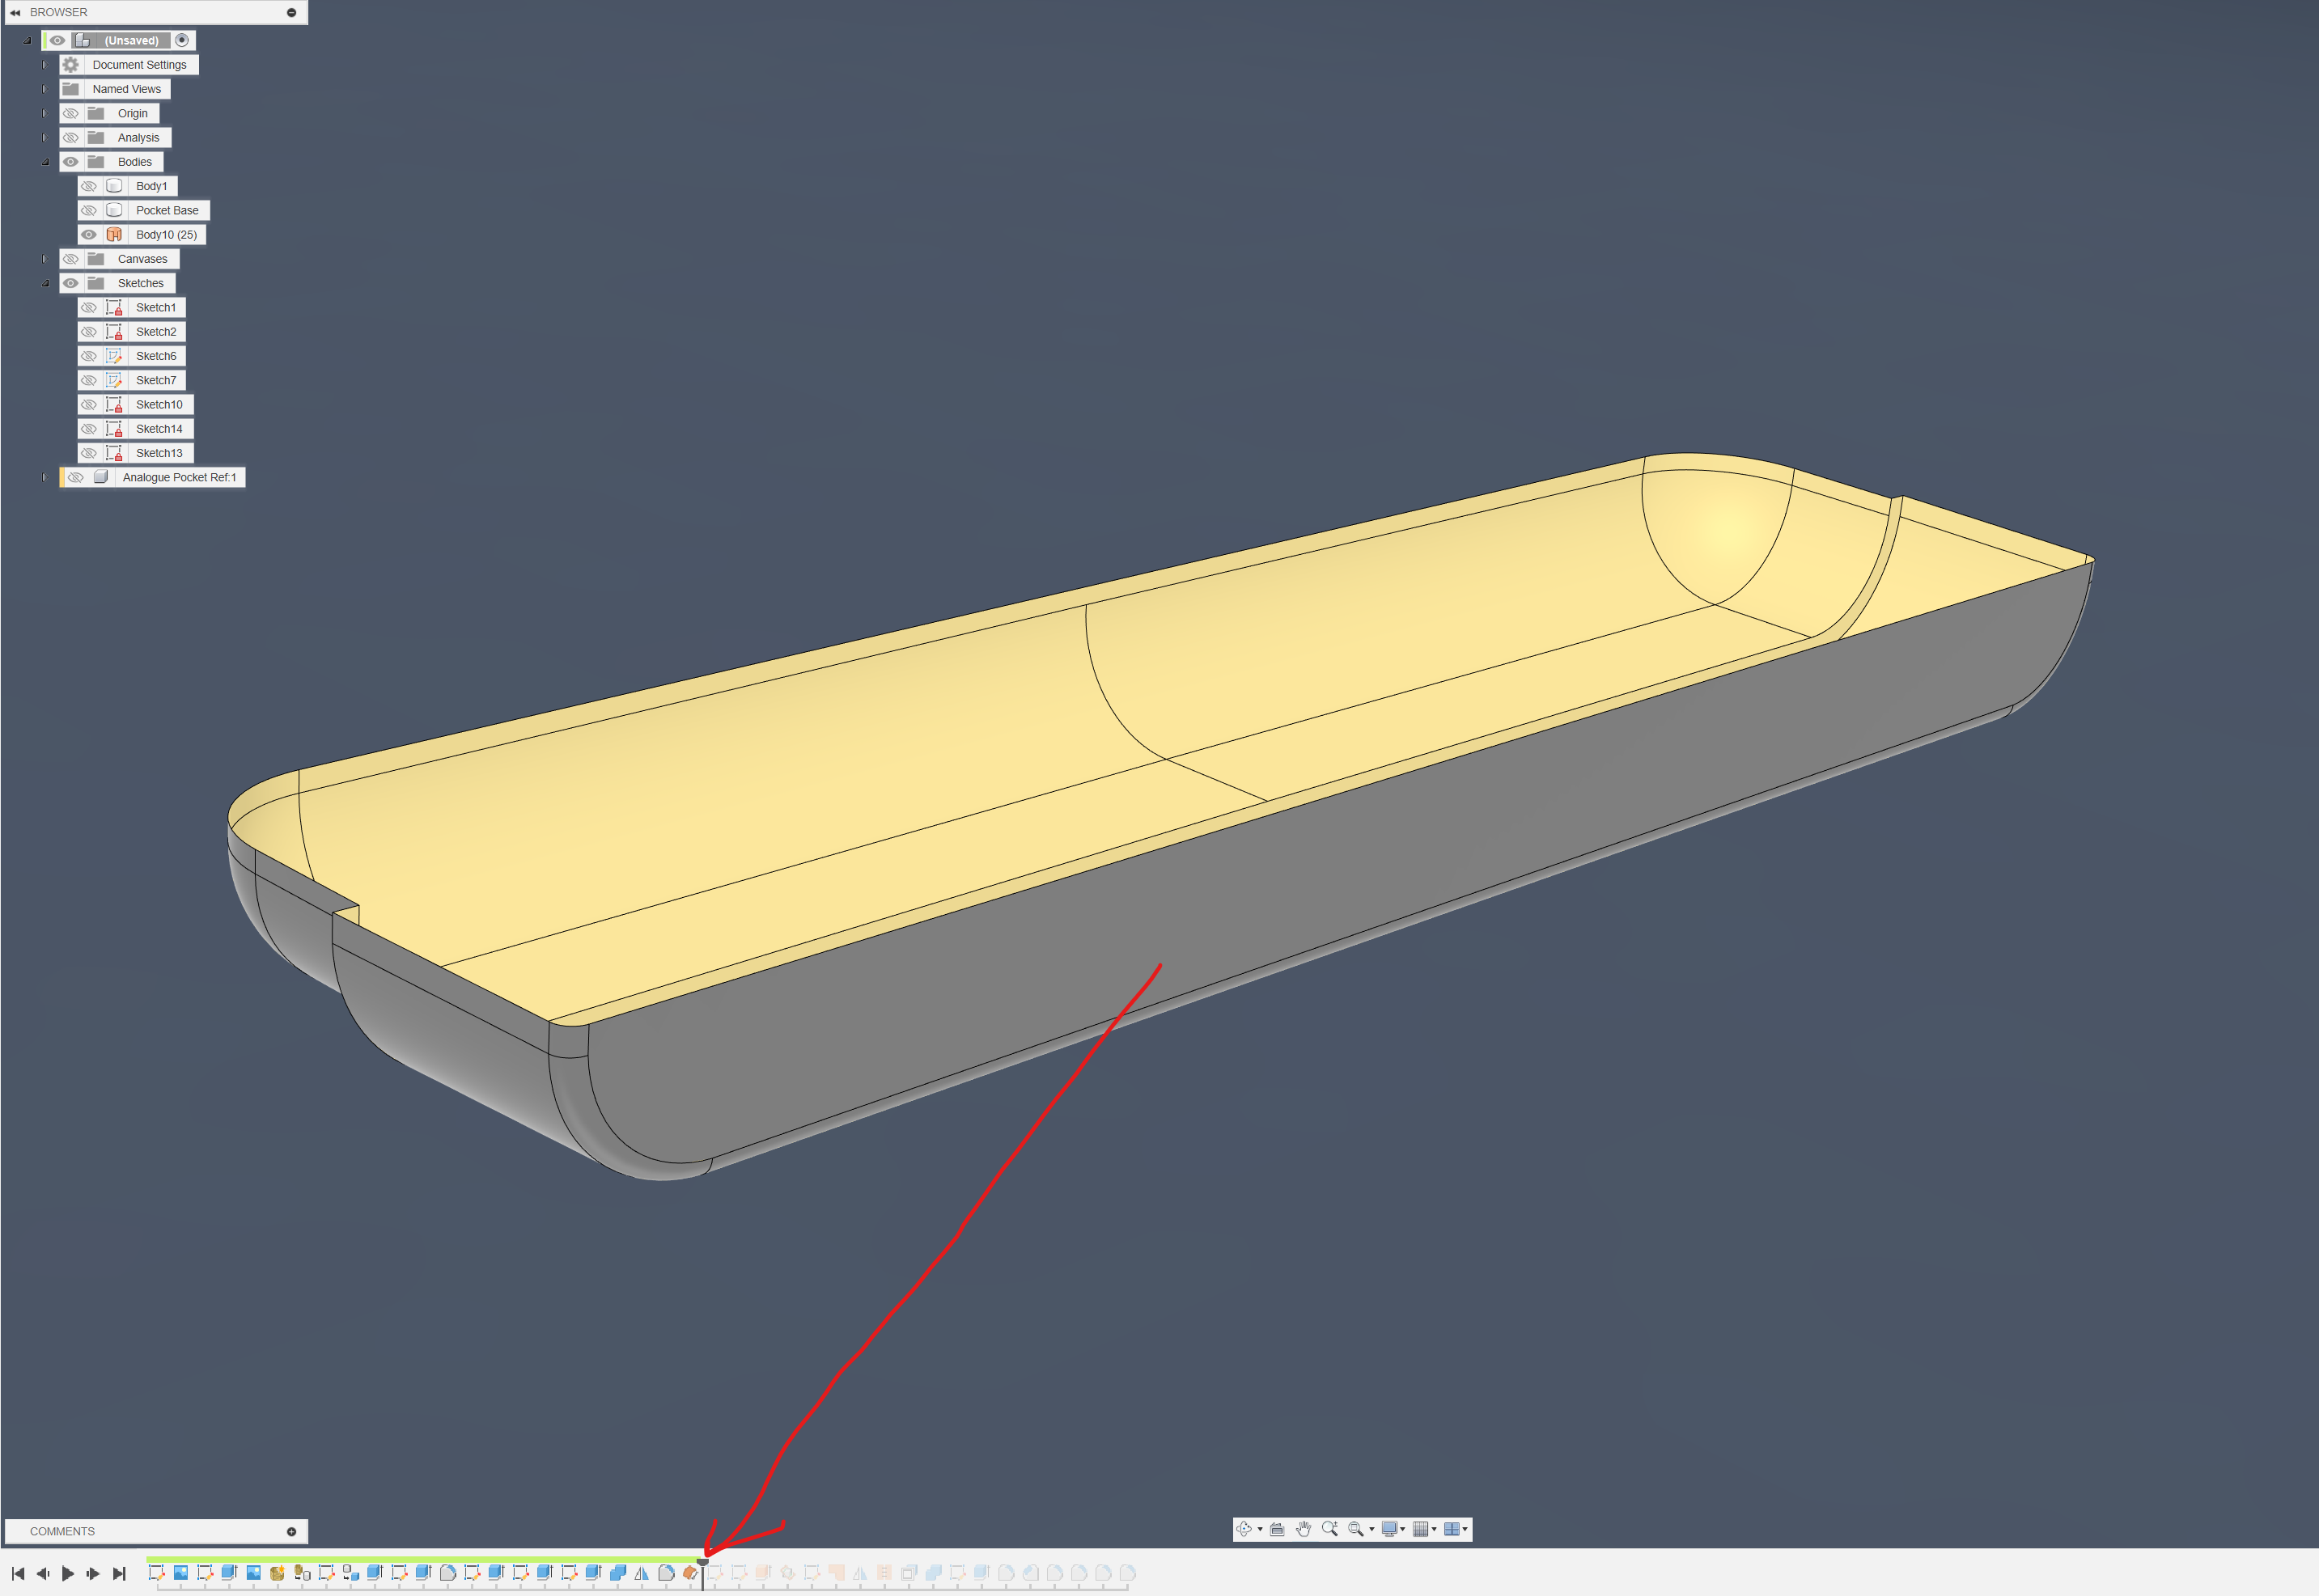Click the Analogue Pocket Ref:1 component

pos(180,477)
